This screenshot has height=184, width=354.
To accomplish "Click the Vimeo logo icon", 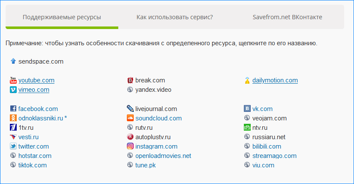I will point(13,90).
